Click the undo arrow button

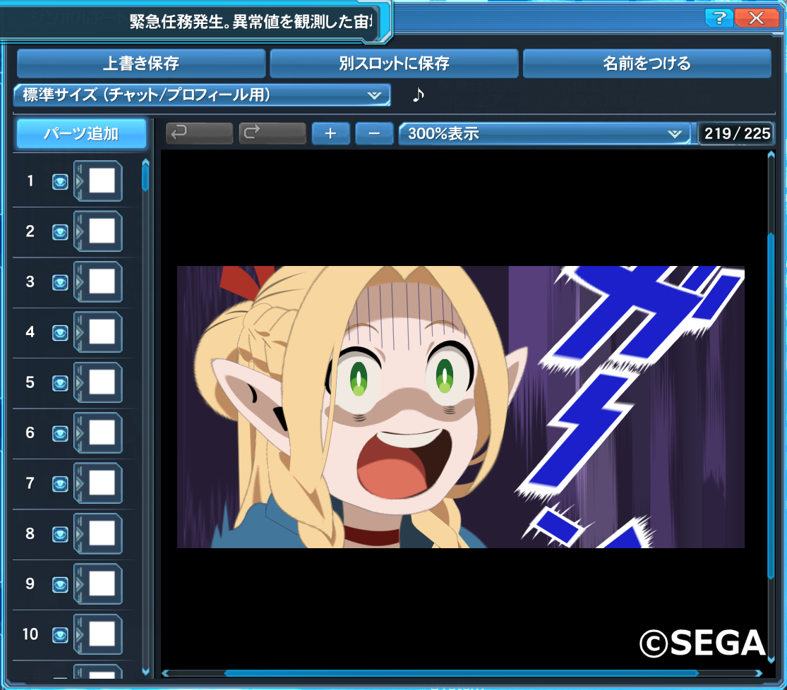(199, 133)
